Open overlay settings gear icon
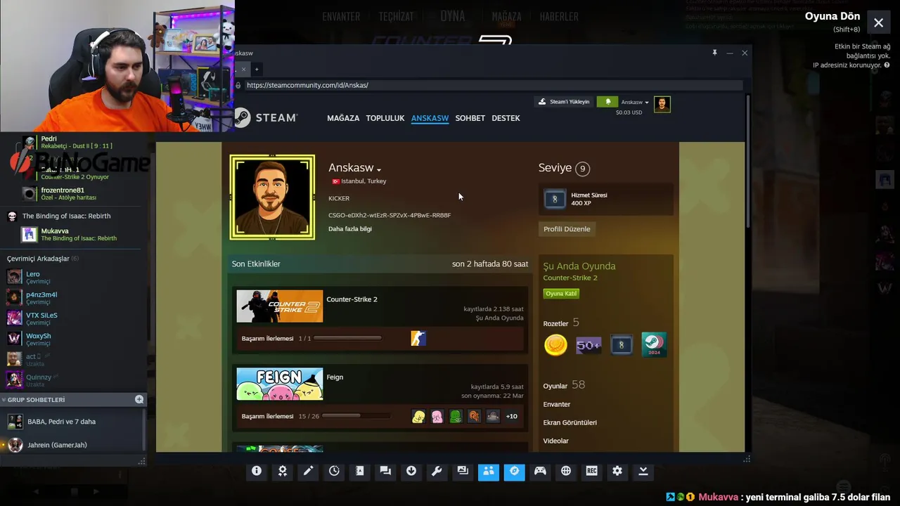The height and width of the screenshot is (506, 900). coord(617,471)
